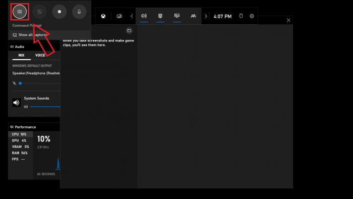Take a screenshot with the camera button
Image resolution: width=353 pixels, height=199 pixels.
coord(20,12)
